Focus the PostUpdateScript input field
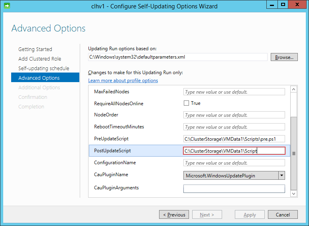 (234, 151)
